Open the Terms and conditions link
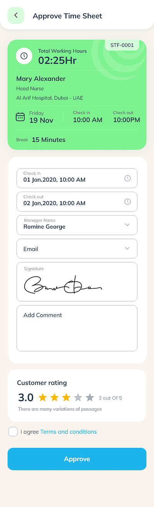154x507 pixels. pos(69,432)
